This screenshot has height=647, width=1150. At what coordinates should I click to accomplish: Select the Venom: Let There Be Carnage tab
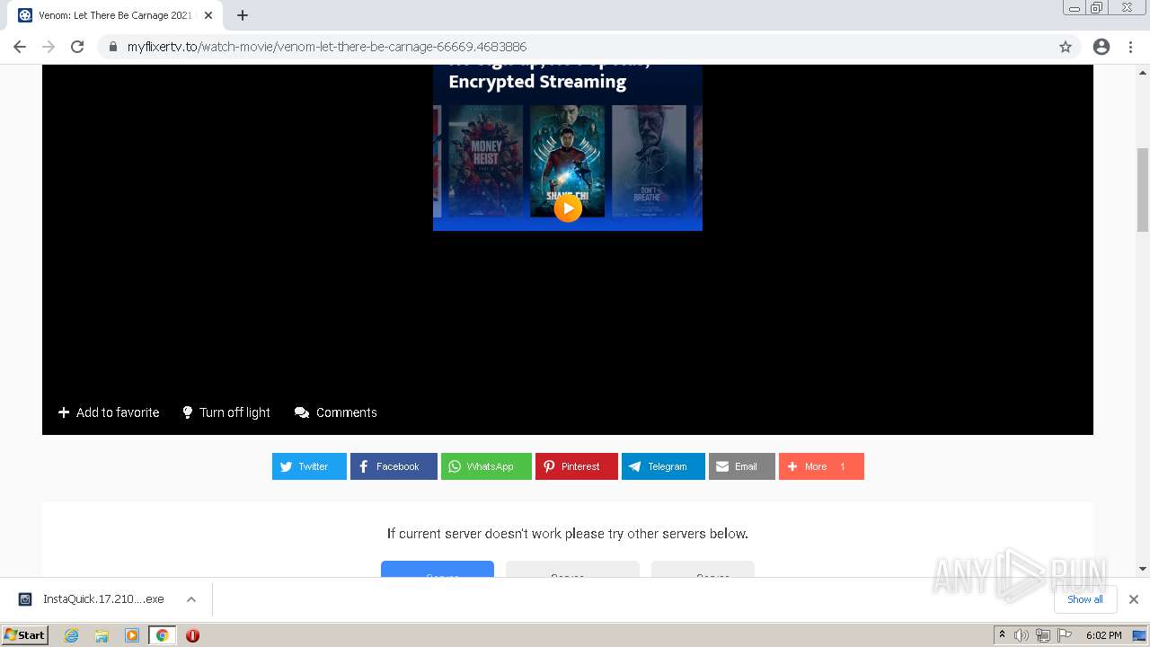pyautogui.click(x=115, y=15)
